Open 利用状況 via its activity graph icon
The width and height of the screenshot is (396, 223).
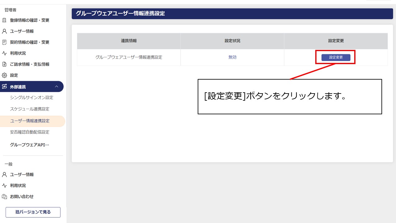tap(4, 53)
